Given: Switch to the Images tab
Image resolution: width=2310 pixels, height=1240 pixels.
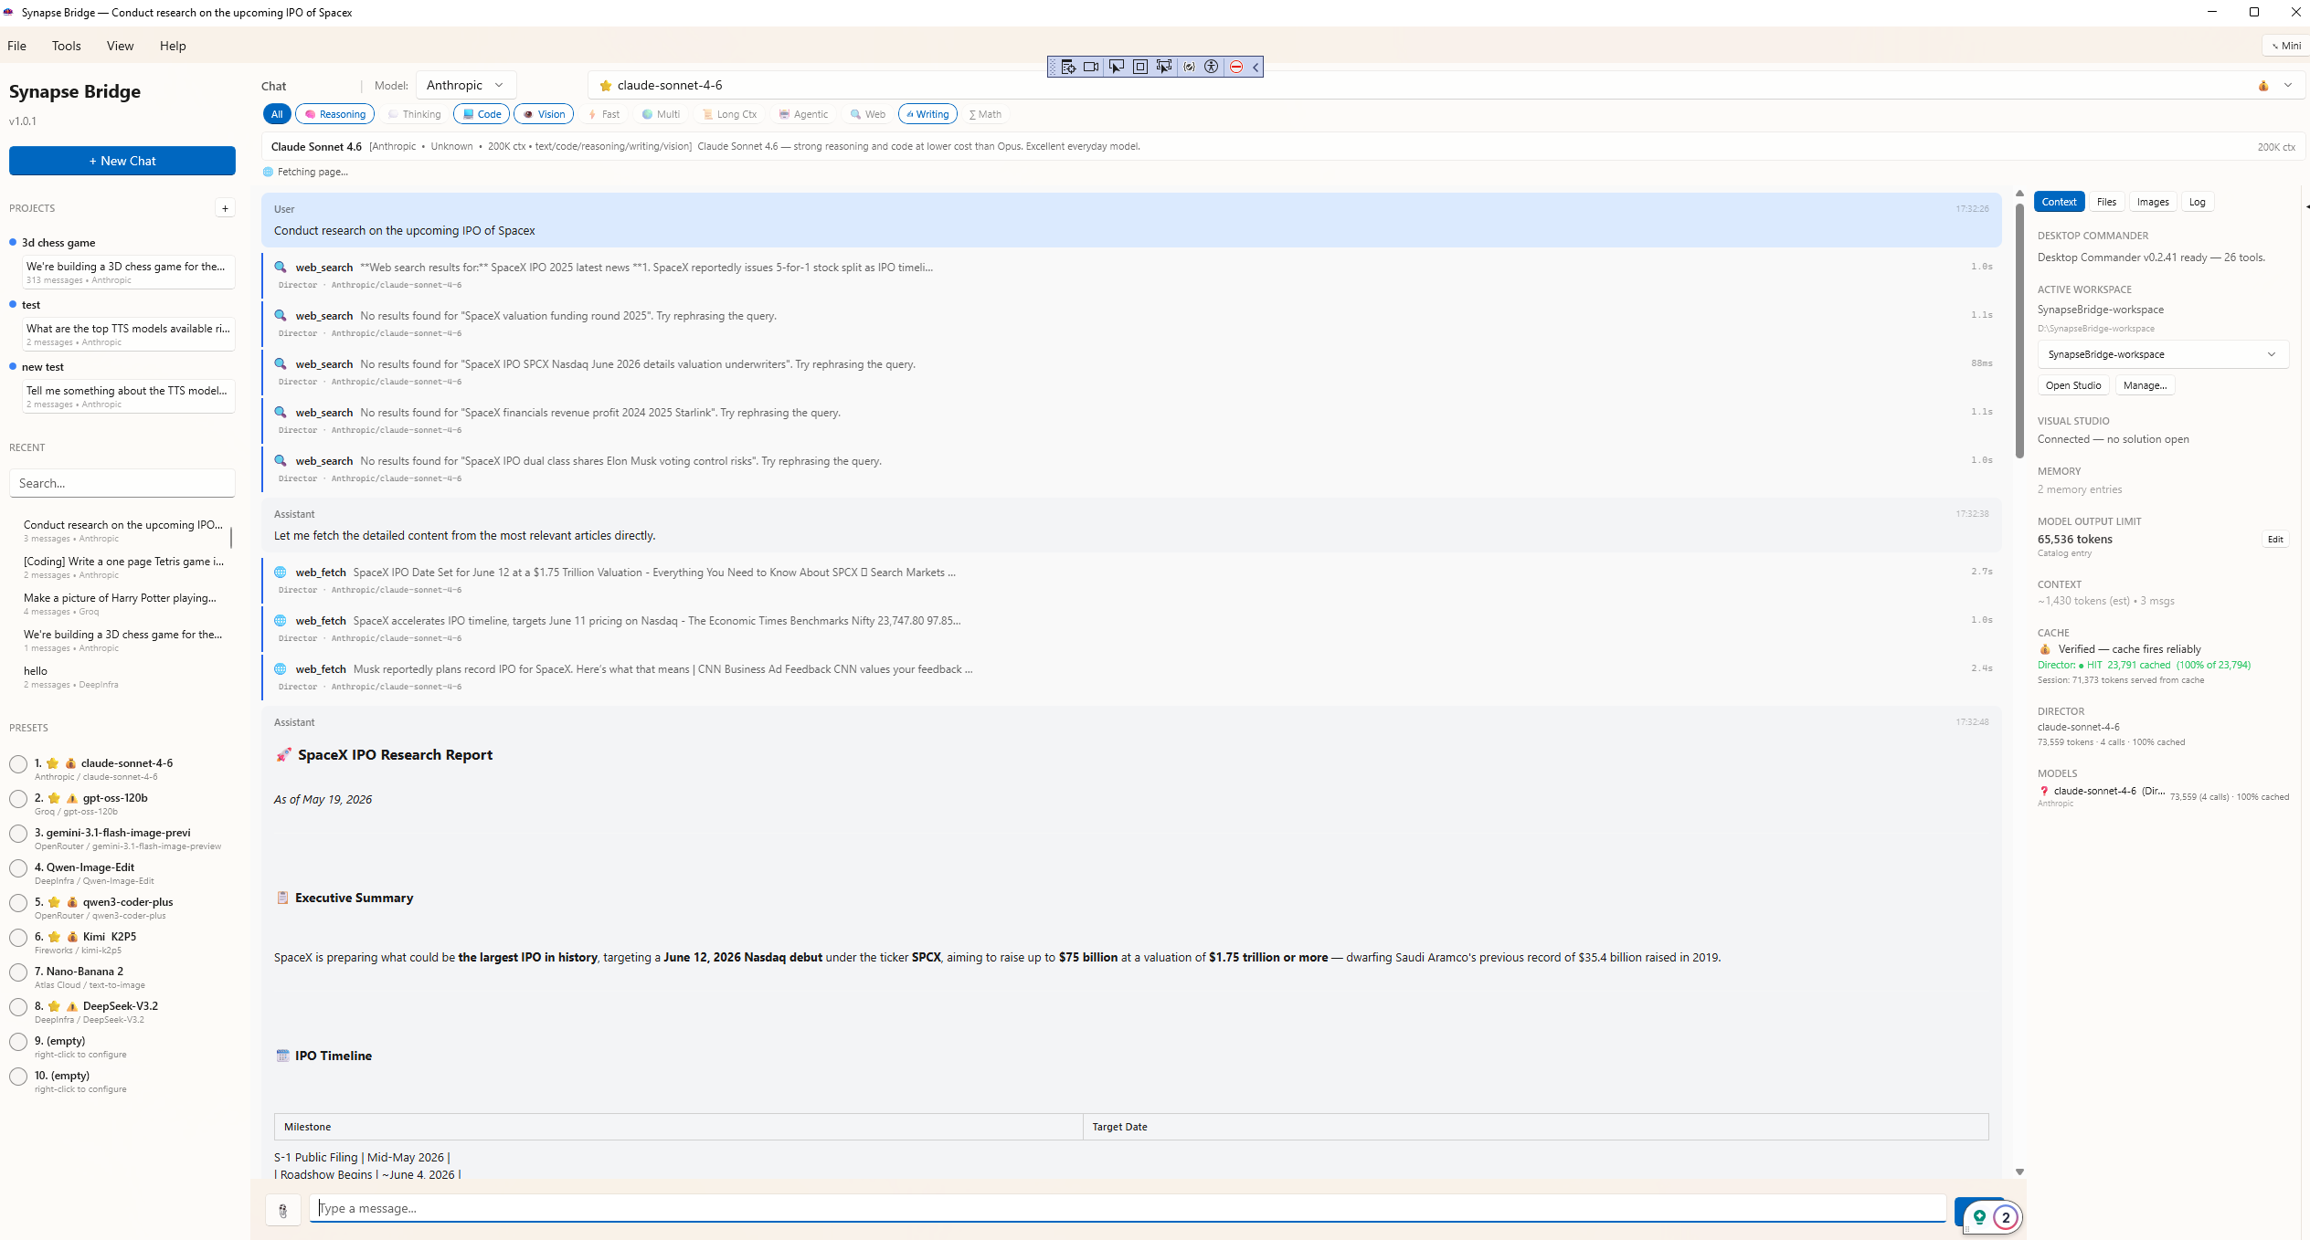Looking at the screenshot, I should pyautogui.click(x=2153, y=202).
